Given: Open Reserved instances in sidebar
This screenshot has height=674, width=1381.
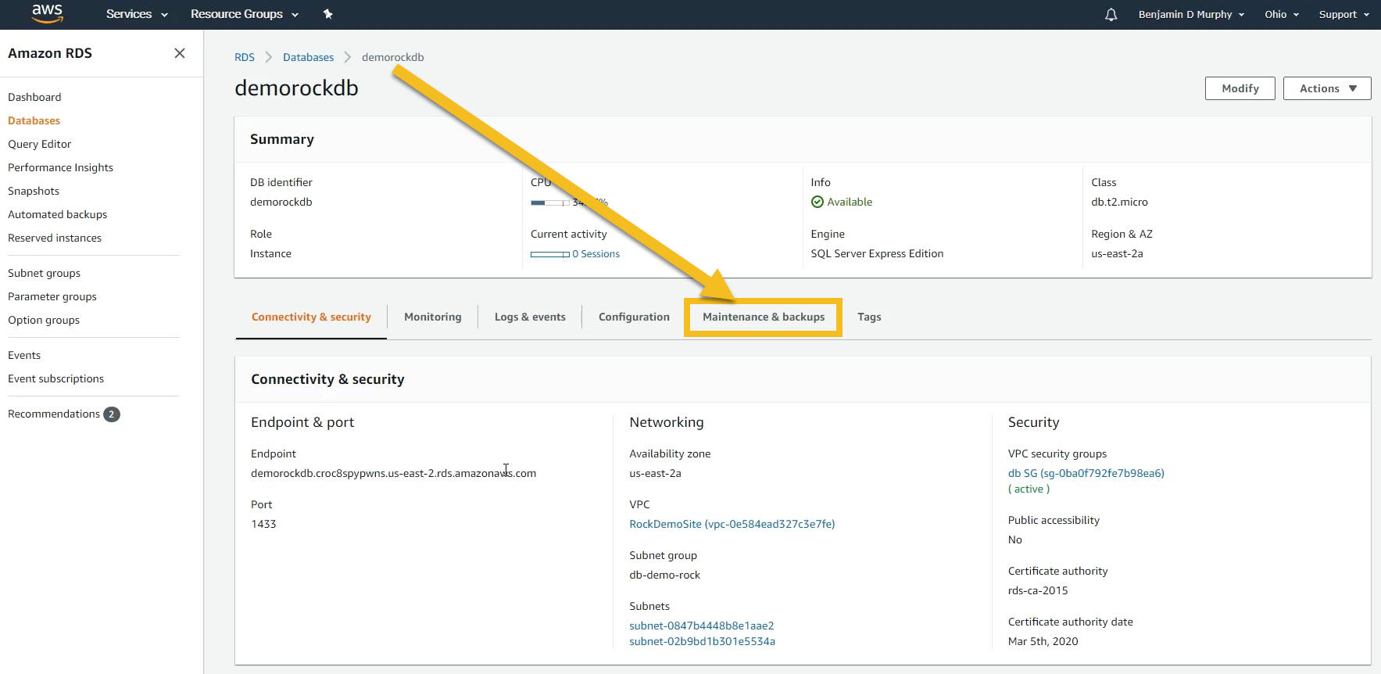Looking at the screenshot, I should point(55,238).
